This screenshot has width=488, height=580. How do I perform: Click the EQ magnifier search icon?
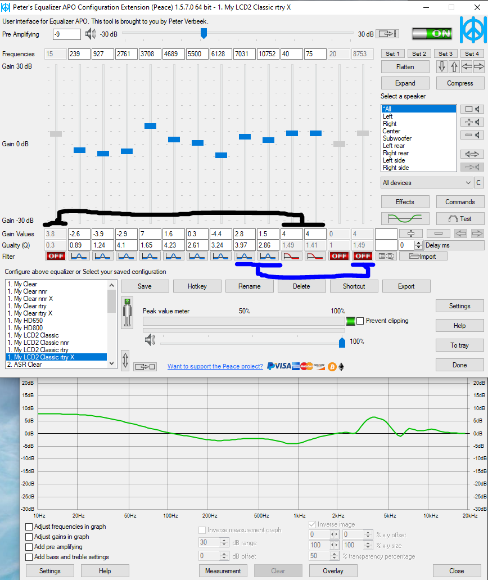(387, 256)
